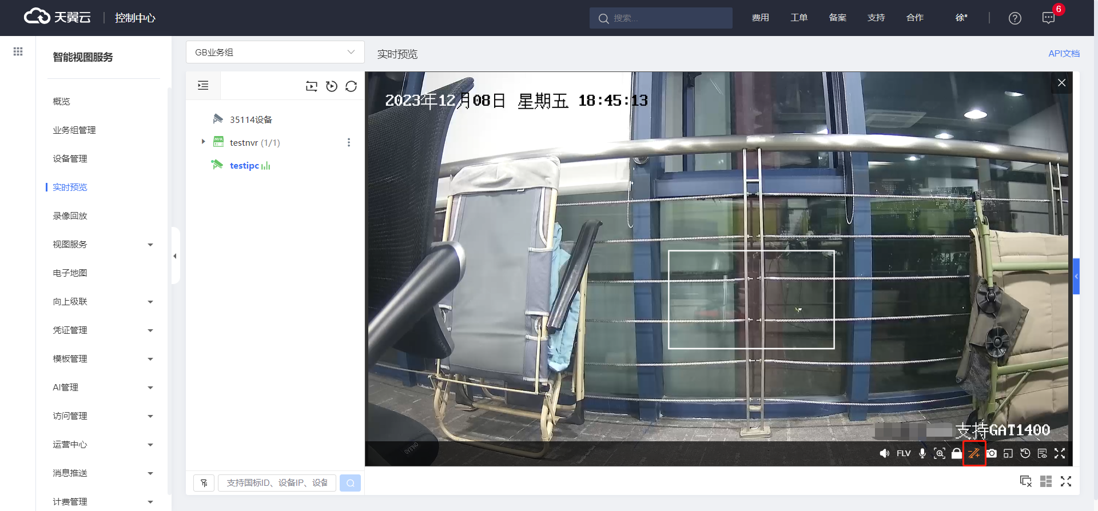Viewport: 1098px width, 511px height.
Task: Change the split-screen grid layout
Action: [x=1046, y=481]
